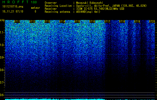
Task: Click the A504HB(yagi 4el) antenna text
Action: coord(88,12)
